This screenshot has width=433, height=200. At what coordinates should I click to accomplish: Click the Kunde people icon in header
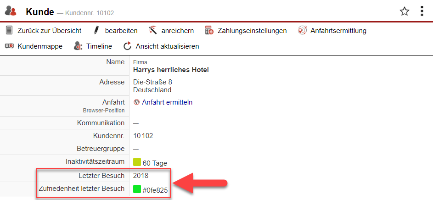click(11, 11)
